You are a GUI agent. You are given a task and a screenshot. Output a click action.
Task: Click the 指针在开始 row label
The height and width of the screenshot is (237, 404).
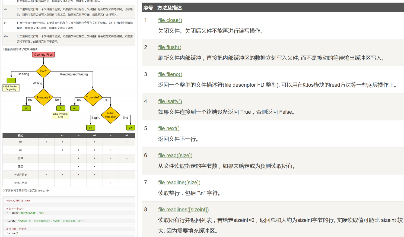click(x=20, y=175)
